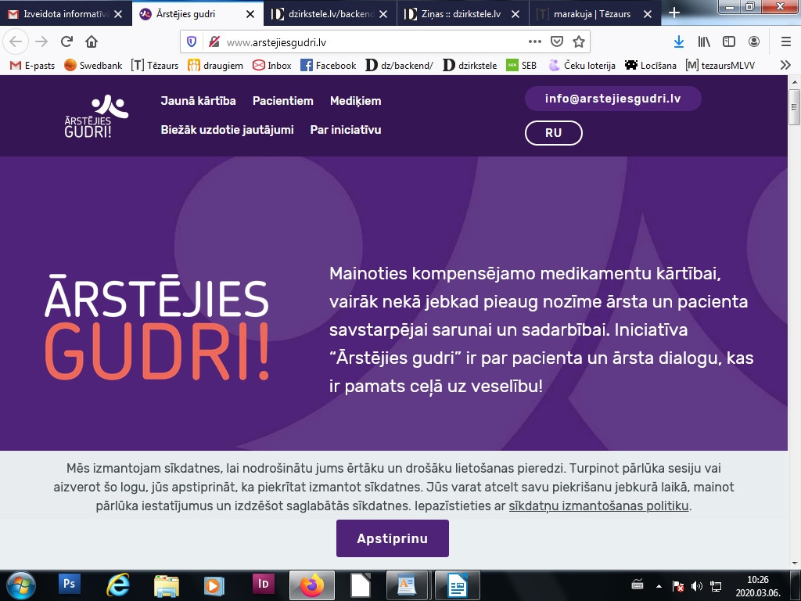Open the Firefox Library icon
801x601 pixels.
(705, 42)
